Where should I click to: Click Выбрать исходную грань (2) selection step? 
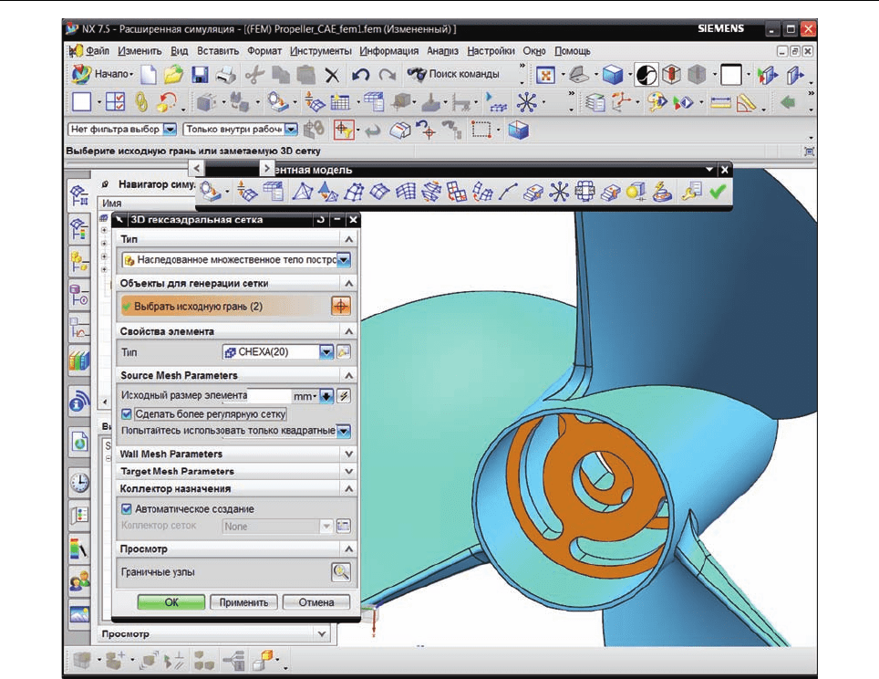[224, 307]
